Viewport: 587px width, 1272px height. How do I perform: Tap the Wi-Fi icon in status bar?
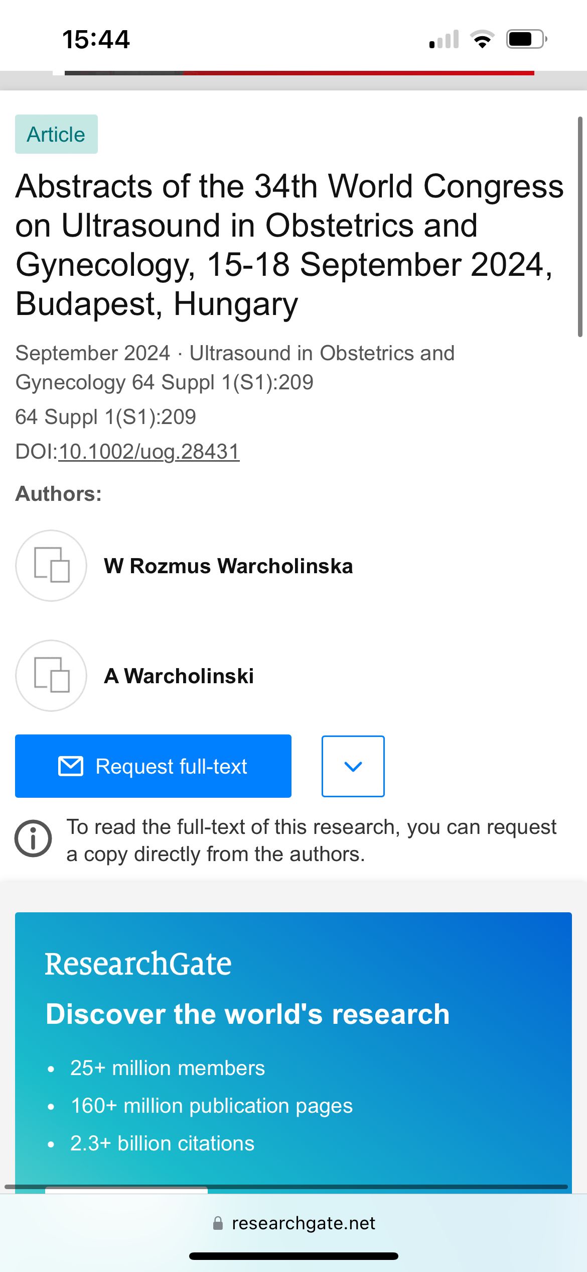pos(483,39)
